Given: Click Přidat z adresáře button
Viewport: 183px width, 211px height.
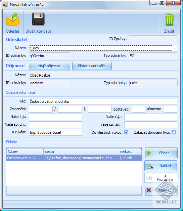Looking at the screenshot, I should click(x=92, y=66).
